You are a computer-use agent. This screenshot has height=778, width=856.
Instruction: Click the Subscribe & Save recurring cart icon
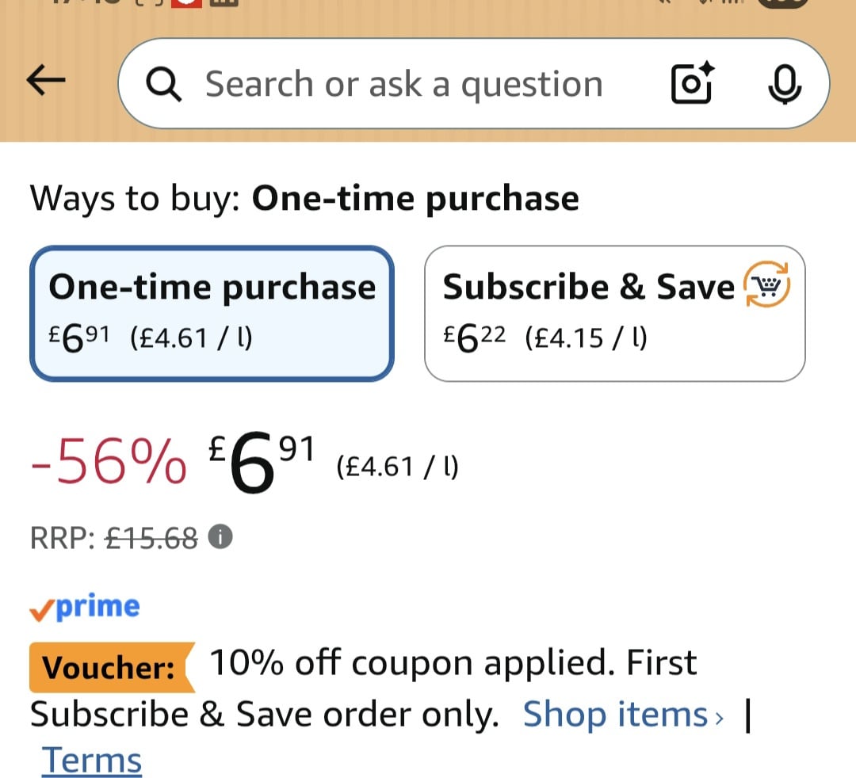coord(766,286)
